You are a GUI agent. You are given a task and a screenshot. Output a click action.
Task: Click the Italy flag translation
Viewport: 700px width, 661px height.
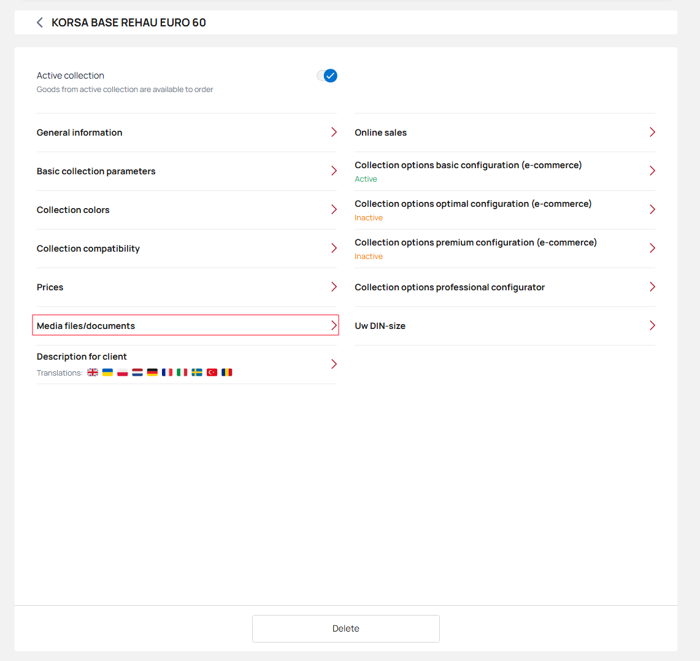coord(182,373)
